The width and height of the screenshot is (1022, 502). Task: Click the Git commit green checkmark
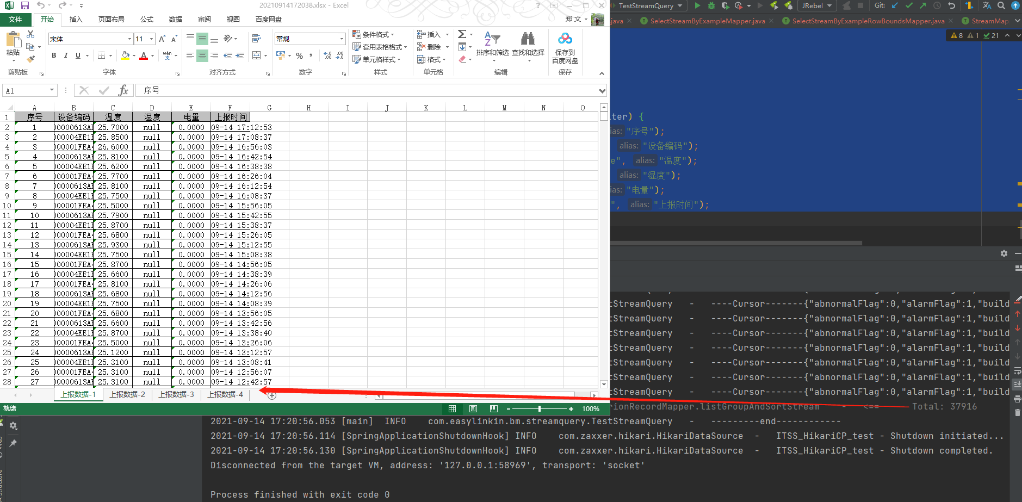point(909,5)
